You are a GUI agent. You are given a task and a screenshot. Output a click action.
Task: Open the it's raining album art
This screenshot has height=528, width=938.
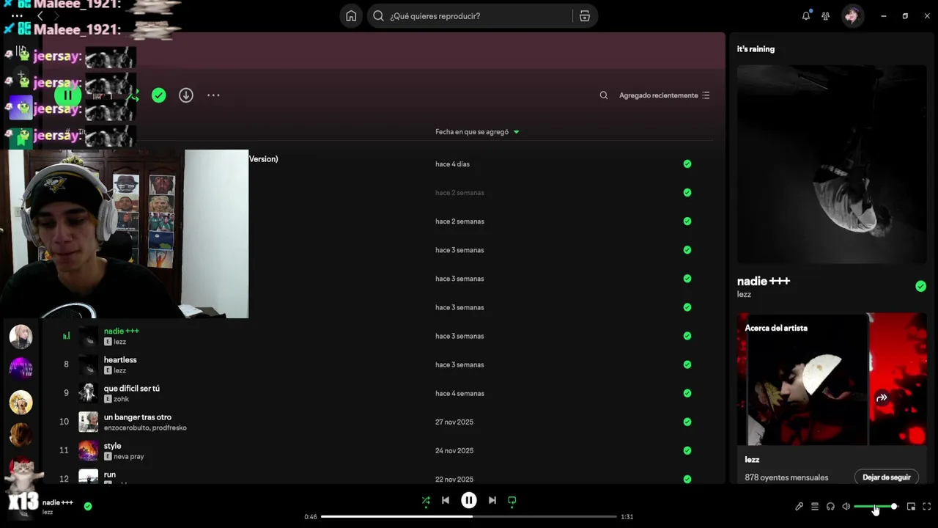pos(832,164)
